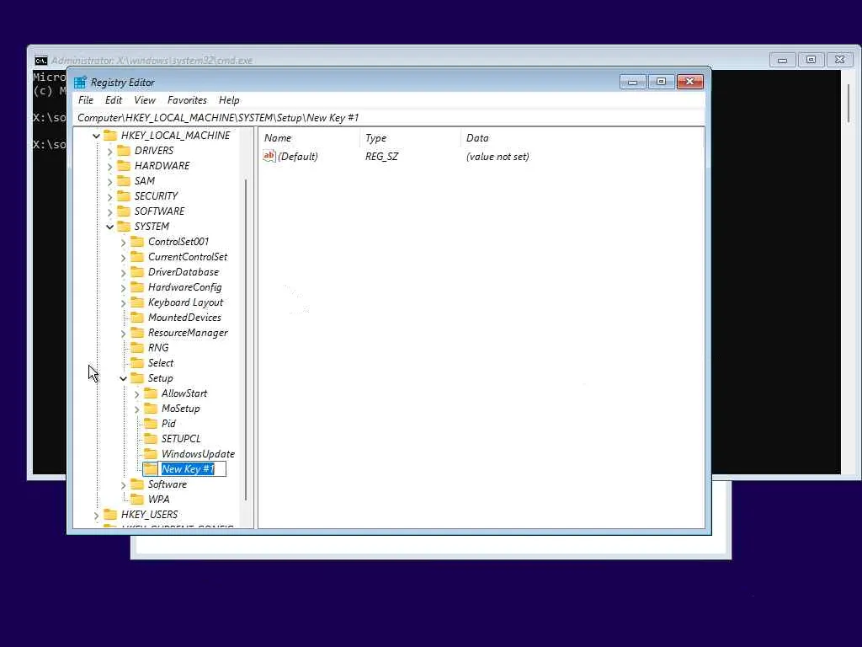This screenshot has height=647, width=862.
Task: Click the WPA folder icon
Action: click(x=137, y=500)
